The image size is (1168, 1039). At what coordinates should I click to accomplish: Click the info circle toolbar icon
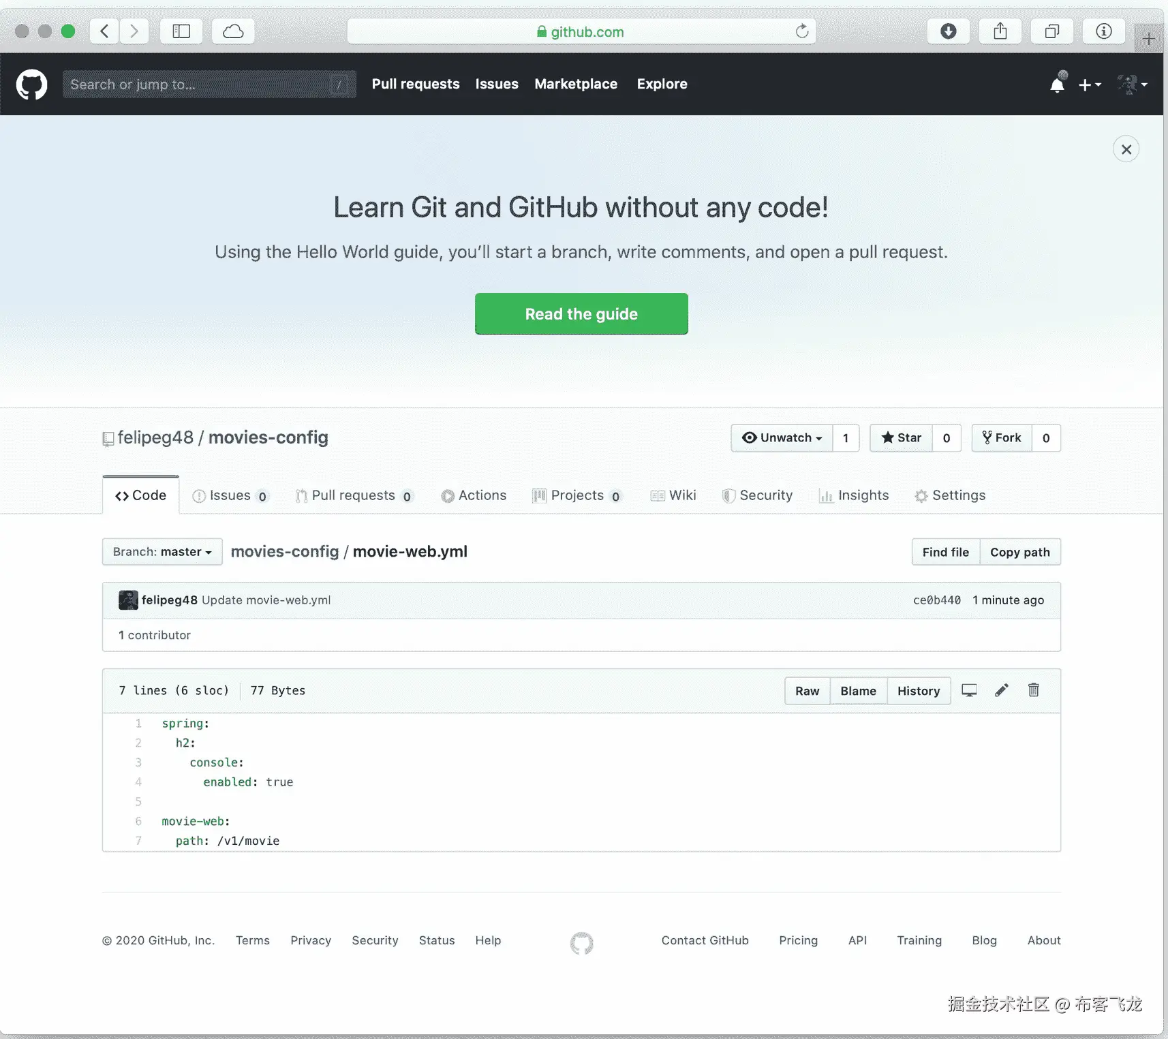tap(1104, 31)
